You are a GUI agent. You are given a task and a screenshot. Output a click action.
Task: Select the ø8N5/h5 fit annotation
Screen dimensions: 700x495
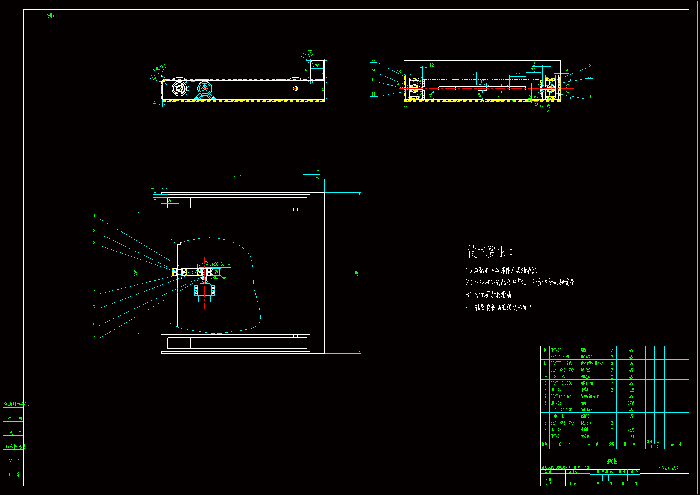218,278
